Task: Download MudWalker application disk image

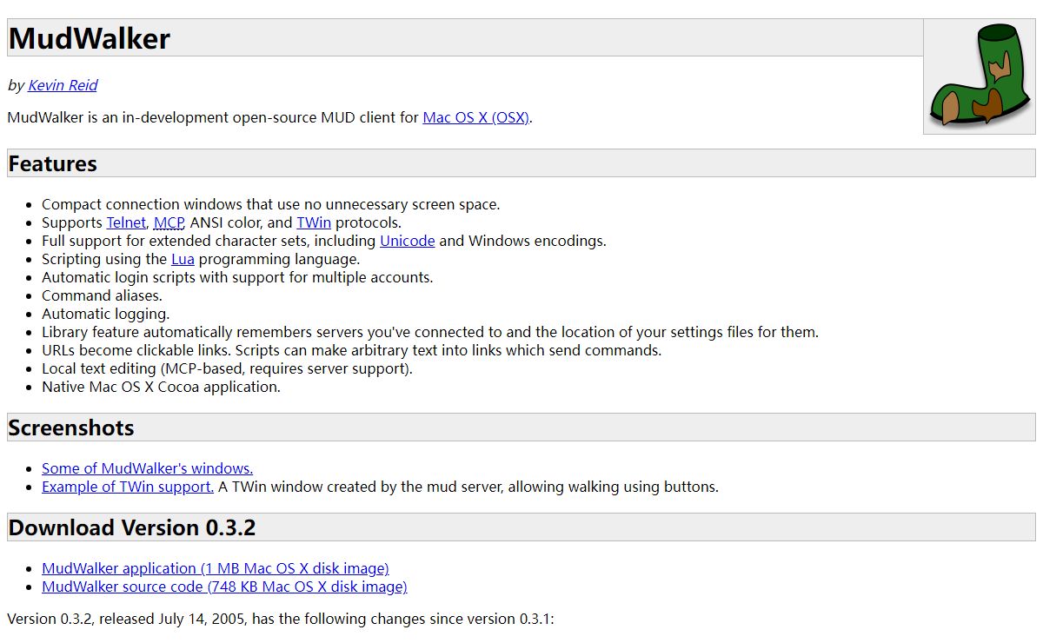Action: (215, 568)
